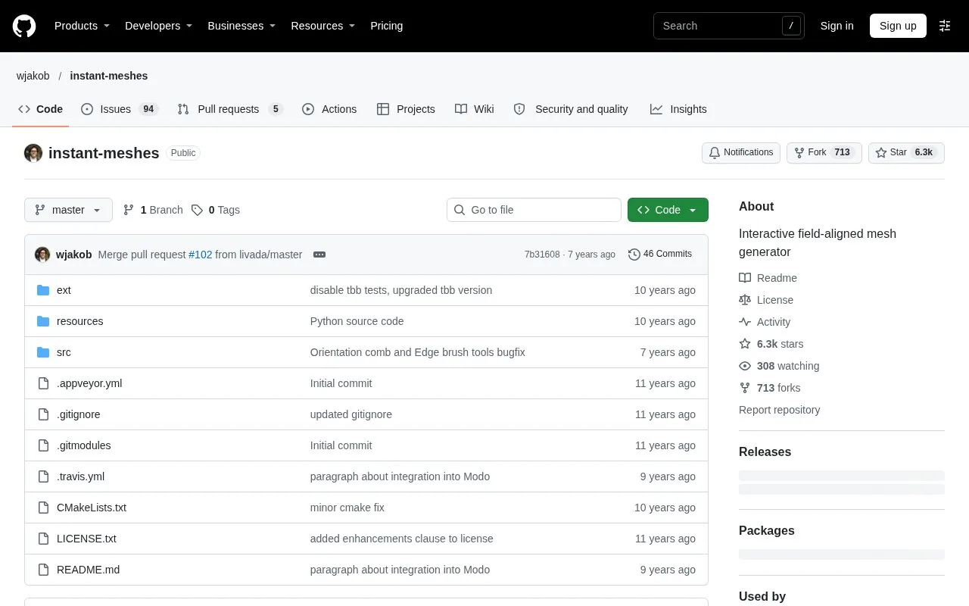Open the branch icon next to 1 Branch
The height and width of the screenshot is (606, 969).
pos(129,210)
